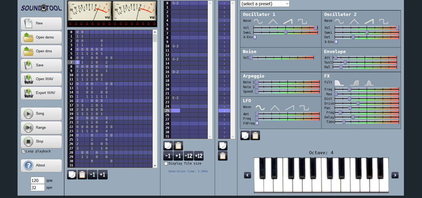Viewport: 422px width, 198px height.
Task: Toggle Oscillator 2 X-Env checkbox
Action: click(336, 42)
